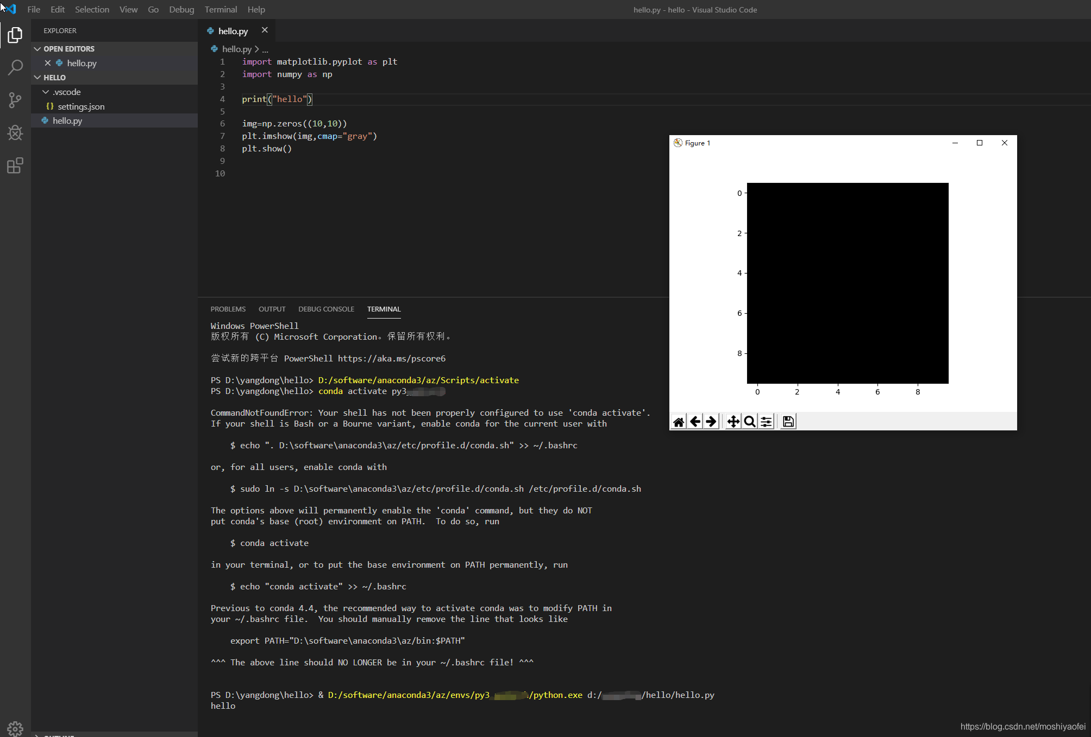Save the figure from Figure 1 toolbar
The height and width of the screenshot is (737, 1091).
pyautogui.click(x=788, y=421)
